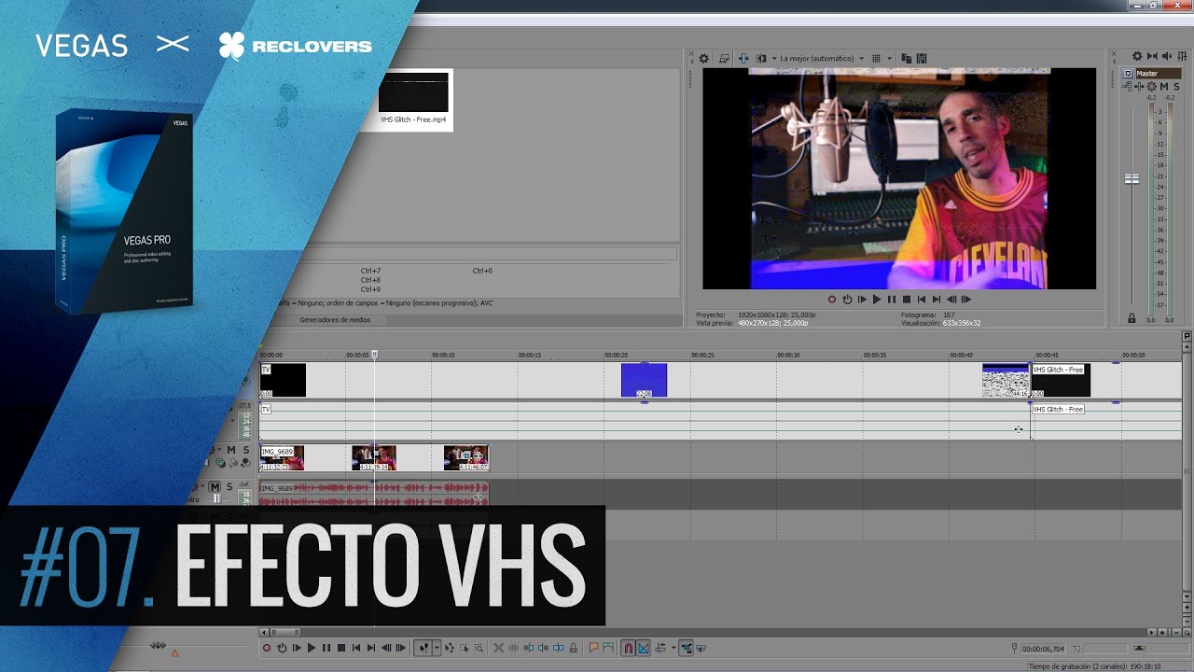
Task: Click the Trim Start toolbar icon
Action: click(528, 648)
